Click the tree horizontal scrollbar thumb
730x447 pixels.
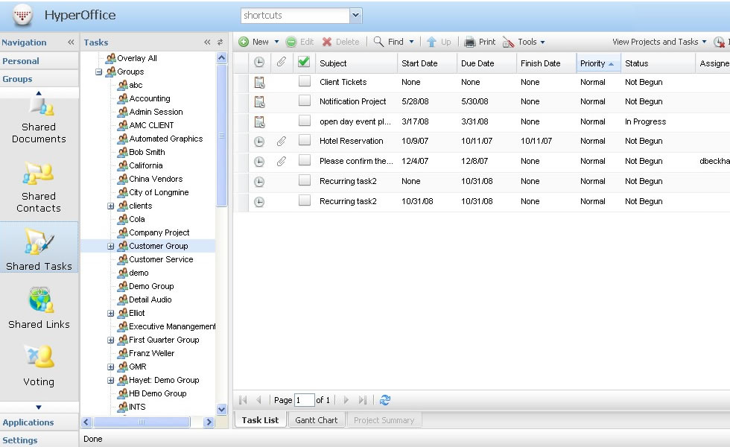pos(142,422)
